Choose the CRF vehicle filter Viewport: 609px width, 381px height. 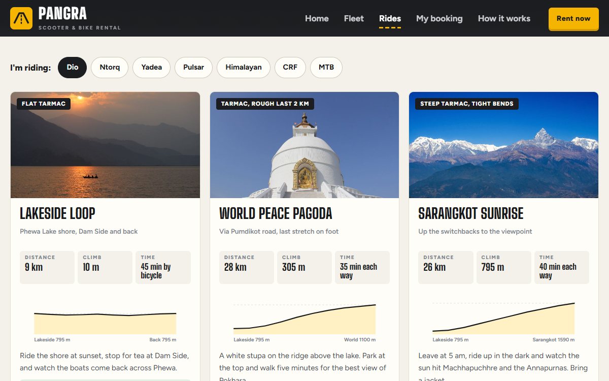click(290, 67)
